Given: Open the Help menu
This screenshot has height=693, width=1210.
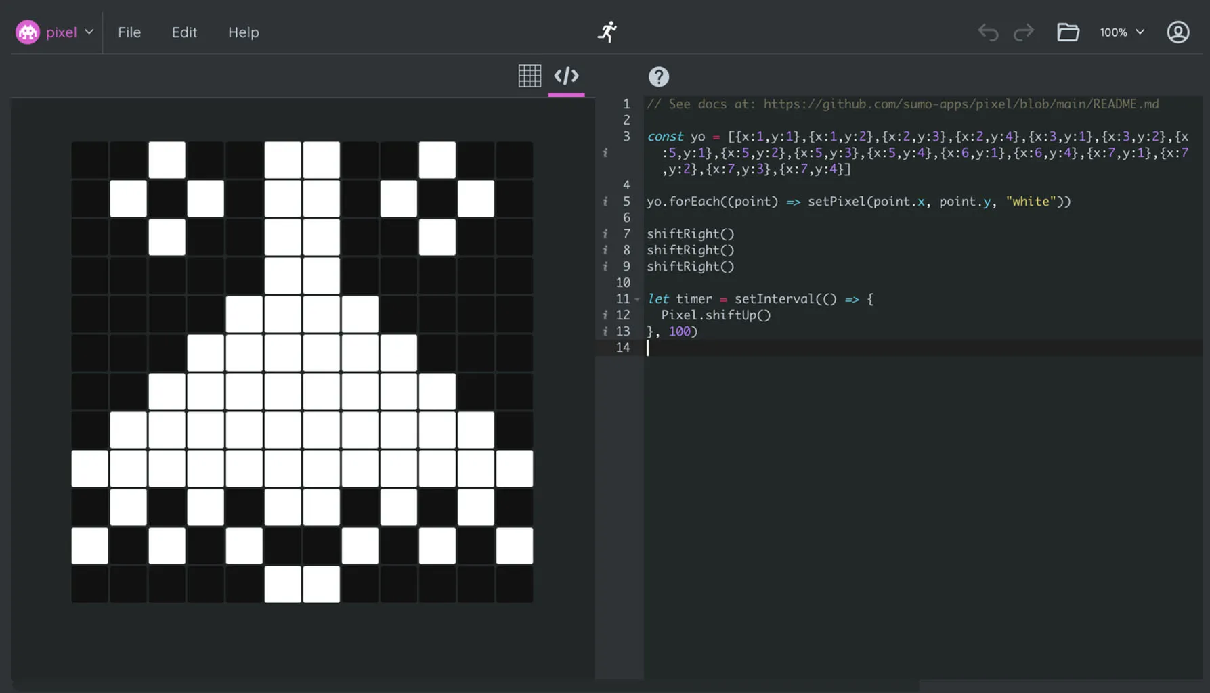Looking at the screenshot, I should point(243,32).
